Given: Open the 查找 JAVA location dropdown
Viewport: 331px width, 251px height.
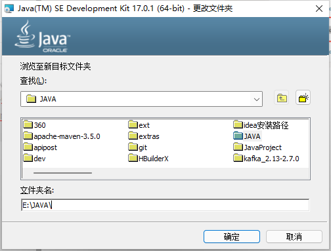Looking at the screenshot, I should click(141, 99).
